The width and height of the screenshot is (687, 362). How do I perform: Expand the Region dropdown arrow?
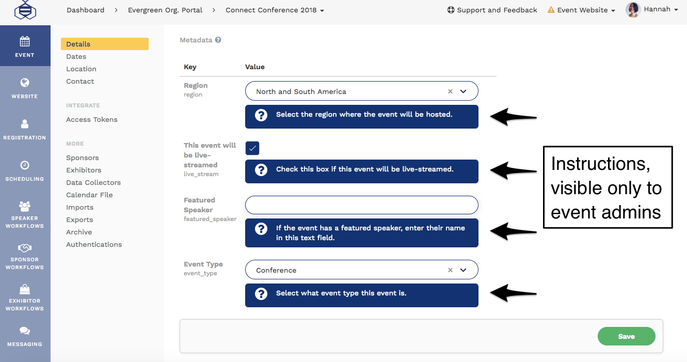click(463, 91)
